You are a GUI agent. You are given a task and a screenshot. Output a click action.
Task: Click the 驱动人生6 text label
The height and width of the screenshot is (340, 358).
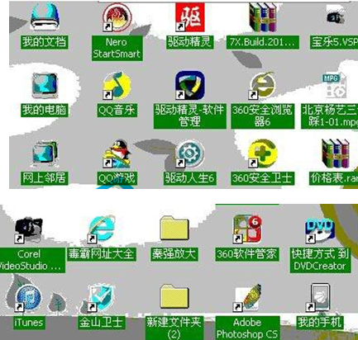coord(189,178)
